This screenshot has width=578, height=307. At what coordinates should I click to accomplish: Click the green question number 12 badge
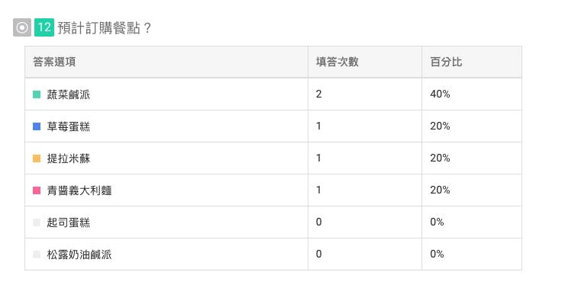coord(44,27)
